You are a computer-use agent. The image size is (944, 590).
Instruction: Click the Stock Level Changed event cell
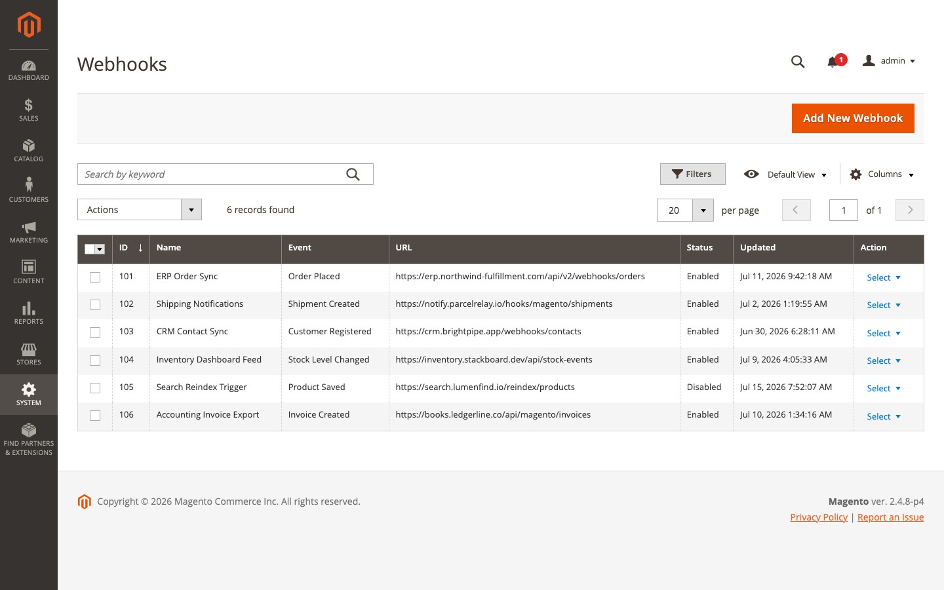point(335,360)
